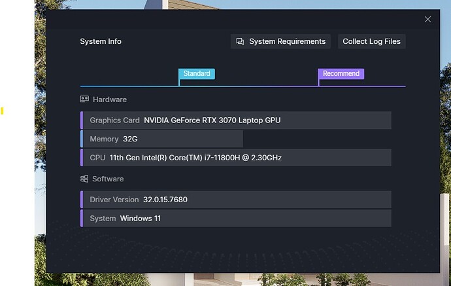Click the System Windows 11 row

235,218
